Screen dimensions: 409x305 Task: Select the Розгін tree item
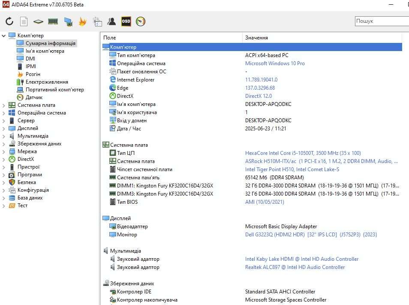tap(33, 74)
